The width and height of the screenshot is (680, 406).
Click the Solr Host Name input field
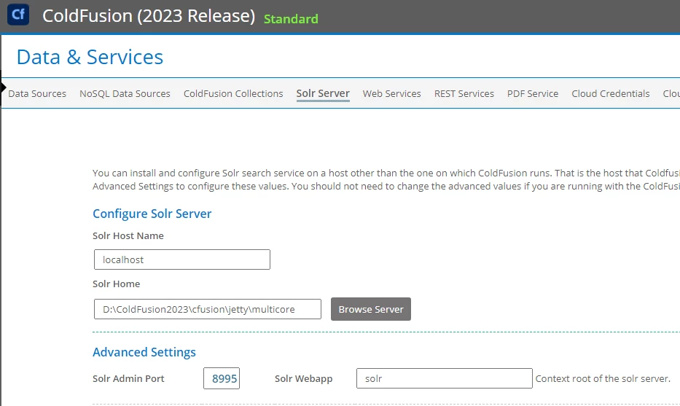point(182,259)
